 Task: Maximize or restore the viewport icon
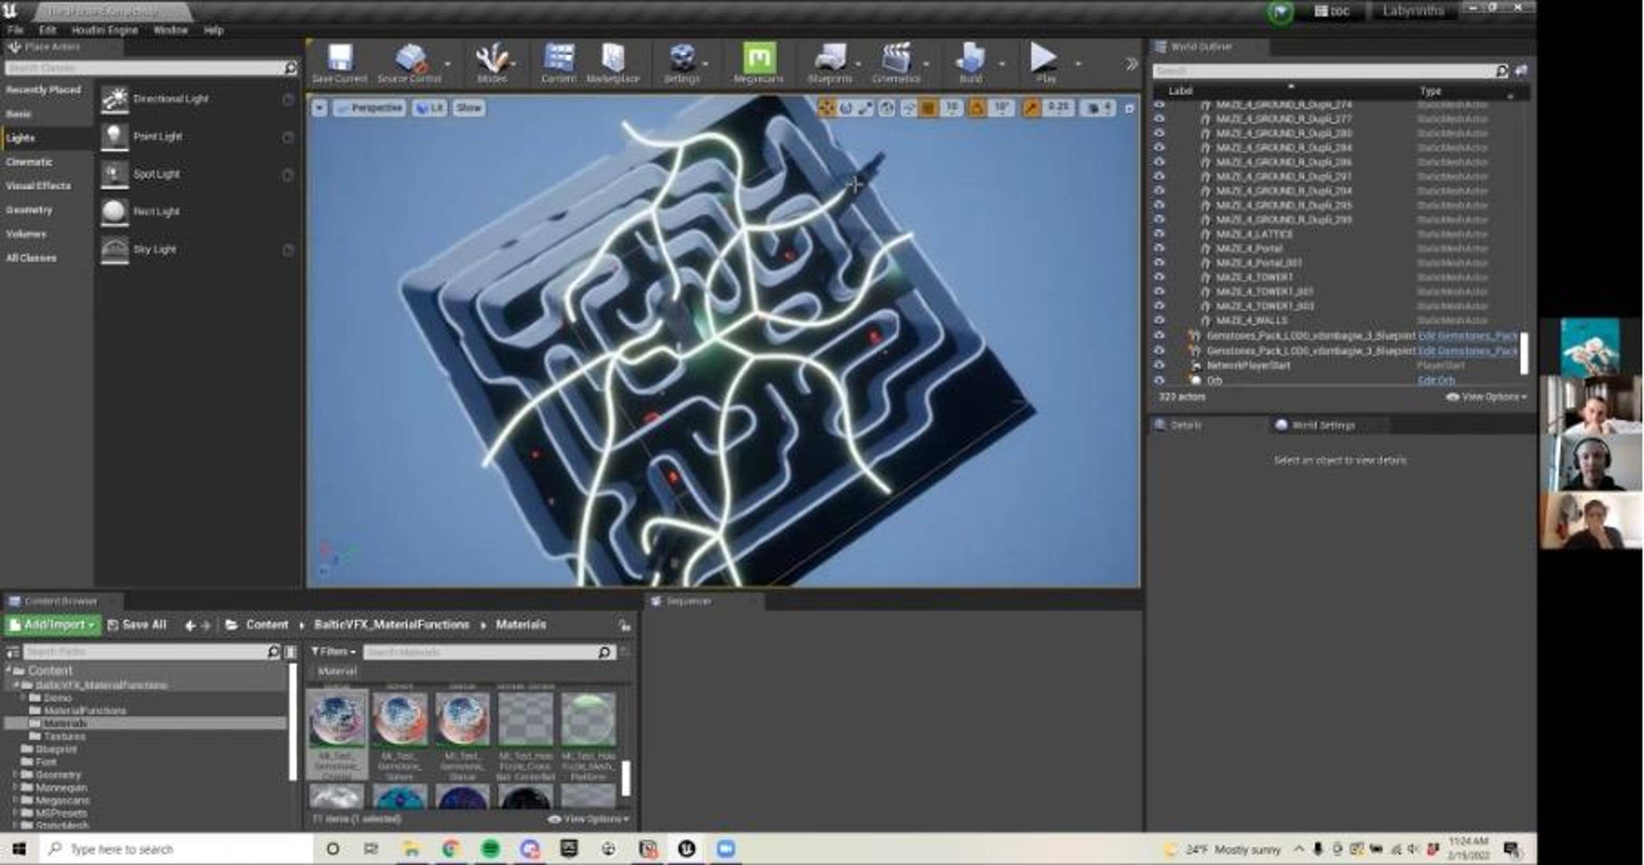(x=1129, y=108)
